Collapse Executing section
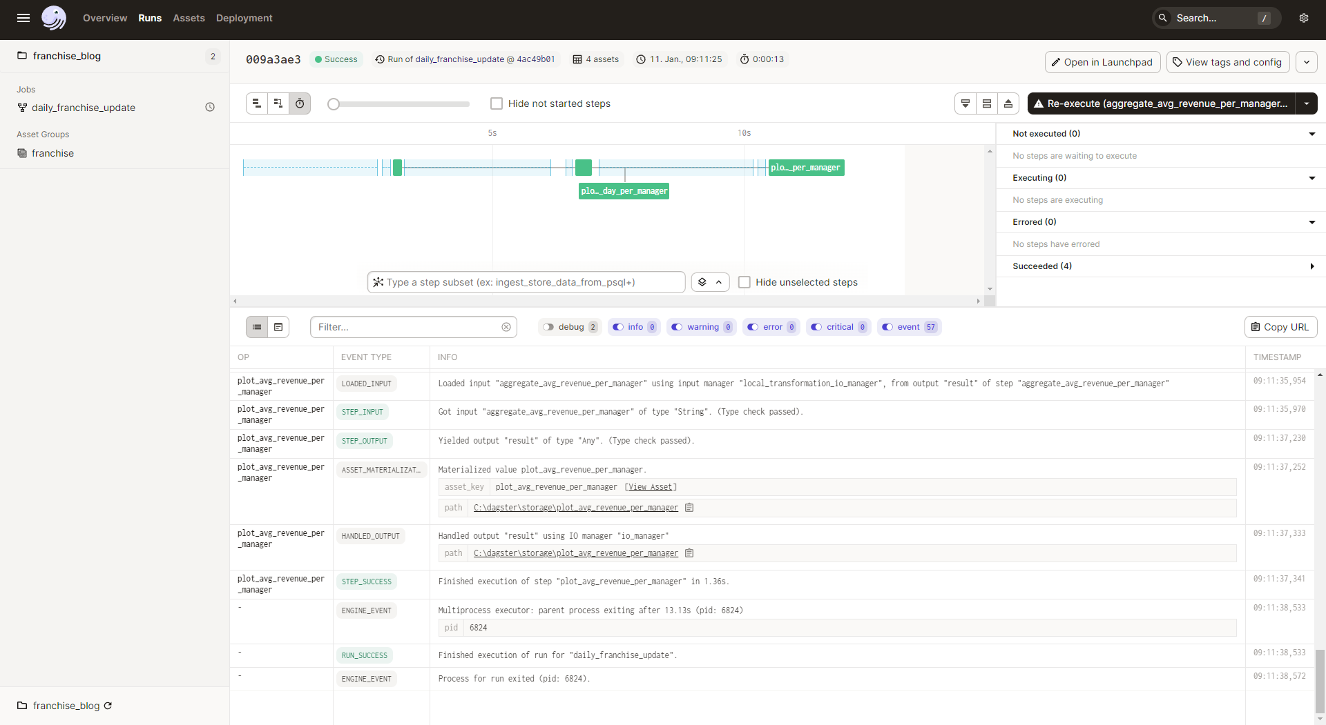Image resolution: width=1326 pixels, height=725 pixels. pos(1312,178)
